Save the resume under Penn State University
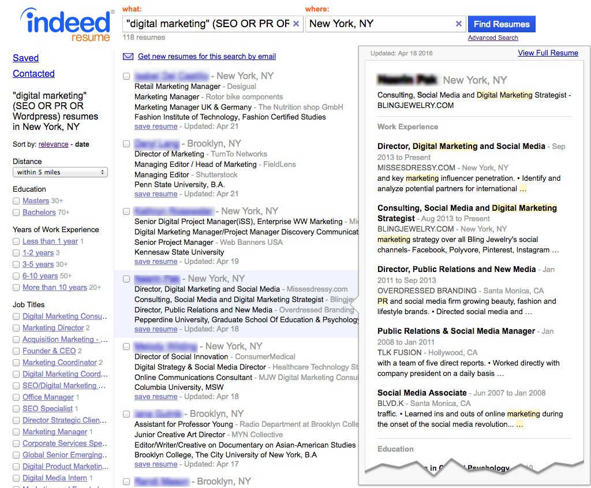591x488 pixels. coord(156,194)
